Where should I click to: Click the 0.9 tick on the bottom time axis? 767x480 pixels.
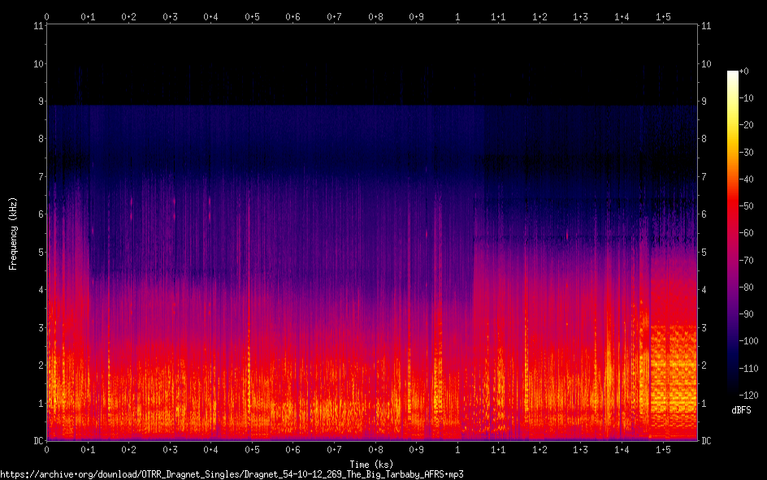point(416,449)
